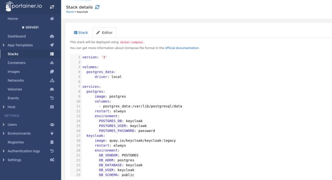Click the 'image: postgres' line
Image resolution: width=332 pixels, height=180 pixels.
(x=110, y=96)
